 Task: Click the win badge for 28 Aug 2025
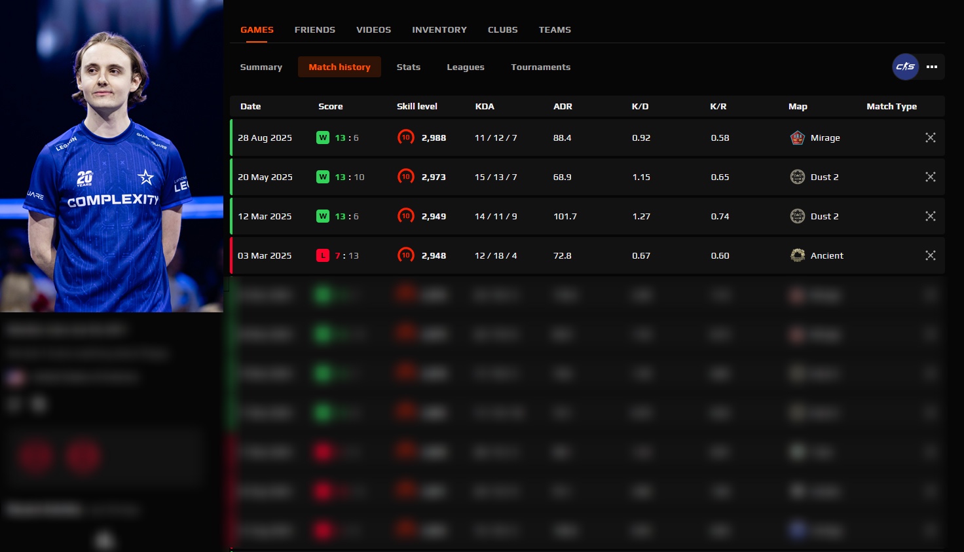[323, 138]
